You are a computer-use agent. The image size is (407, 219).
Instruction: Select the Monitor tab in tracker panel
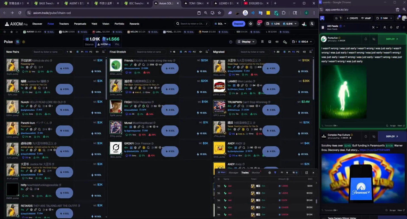(x=256, y=173)
